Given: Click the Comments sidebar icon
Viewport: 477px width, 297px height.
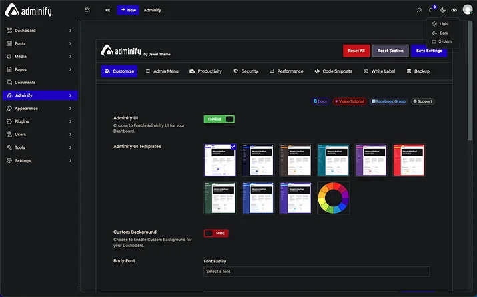Looking at the screenshot, I should pyautogui.click(x=9, y=83).
